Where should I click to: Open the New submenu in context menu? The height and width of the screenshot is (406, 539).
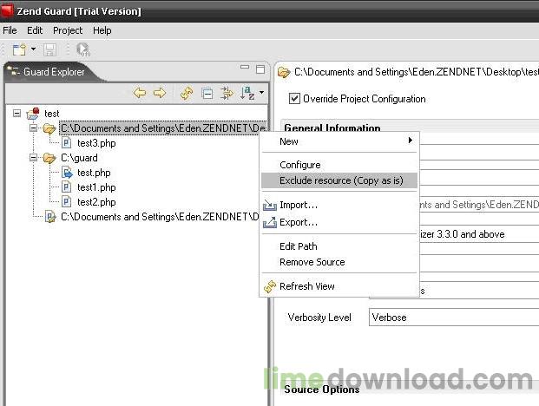click(339, 141)
